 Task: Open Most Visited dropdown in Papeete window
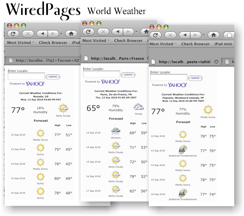coord(163,44)
